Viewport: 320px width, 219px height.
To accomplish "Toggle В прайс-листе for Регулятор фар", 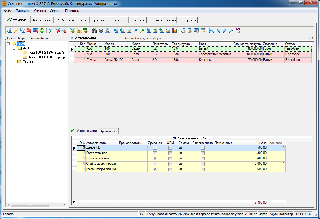I will 203,153.
